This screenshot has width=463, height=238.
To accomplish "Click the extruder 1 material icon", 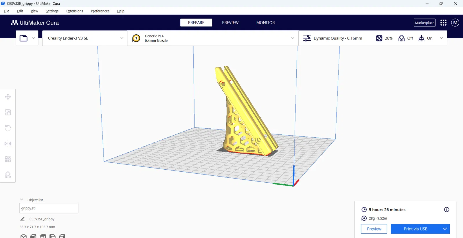I will [136, 38].
